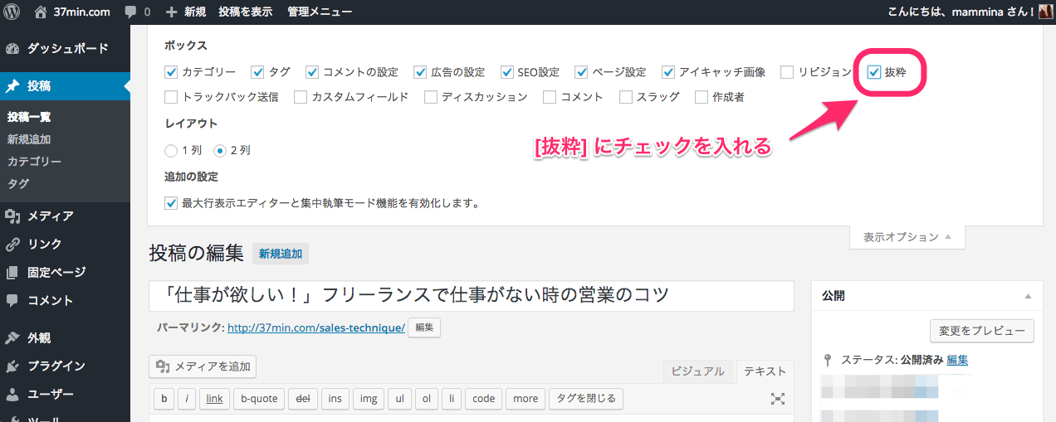Uncheck the 広告の設定 checkbox
Viewport: 1056px width, 422px height.
(420, 72)
